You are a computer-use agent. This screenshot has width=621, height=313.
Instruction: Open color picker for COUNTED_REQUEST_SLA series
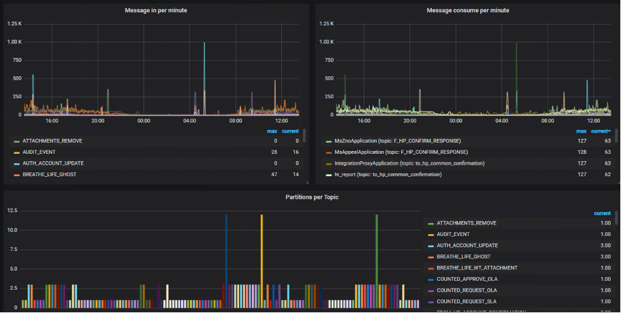point(431,301)
